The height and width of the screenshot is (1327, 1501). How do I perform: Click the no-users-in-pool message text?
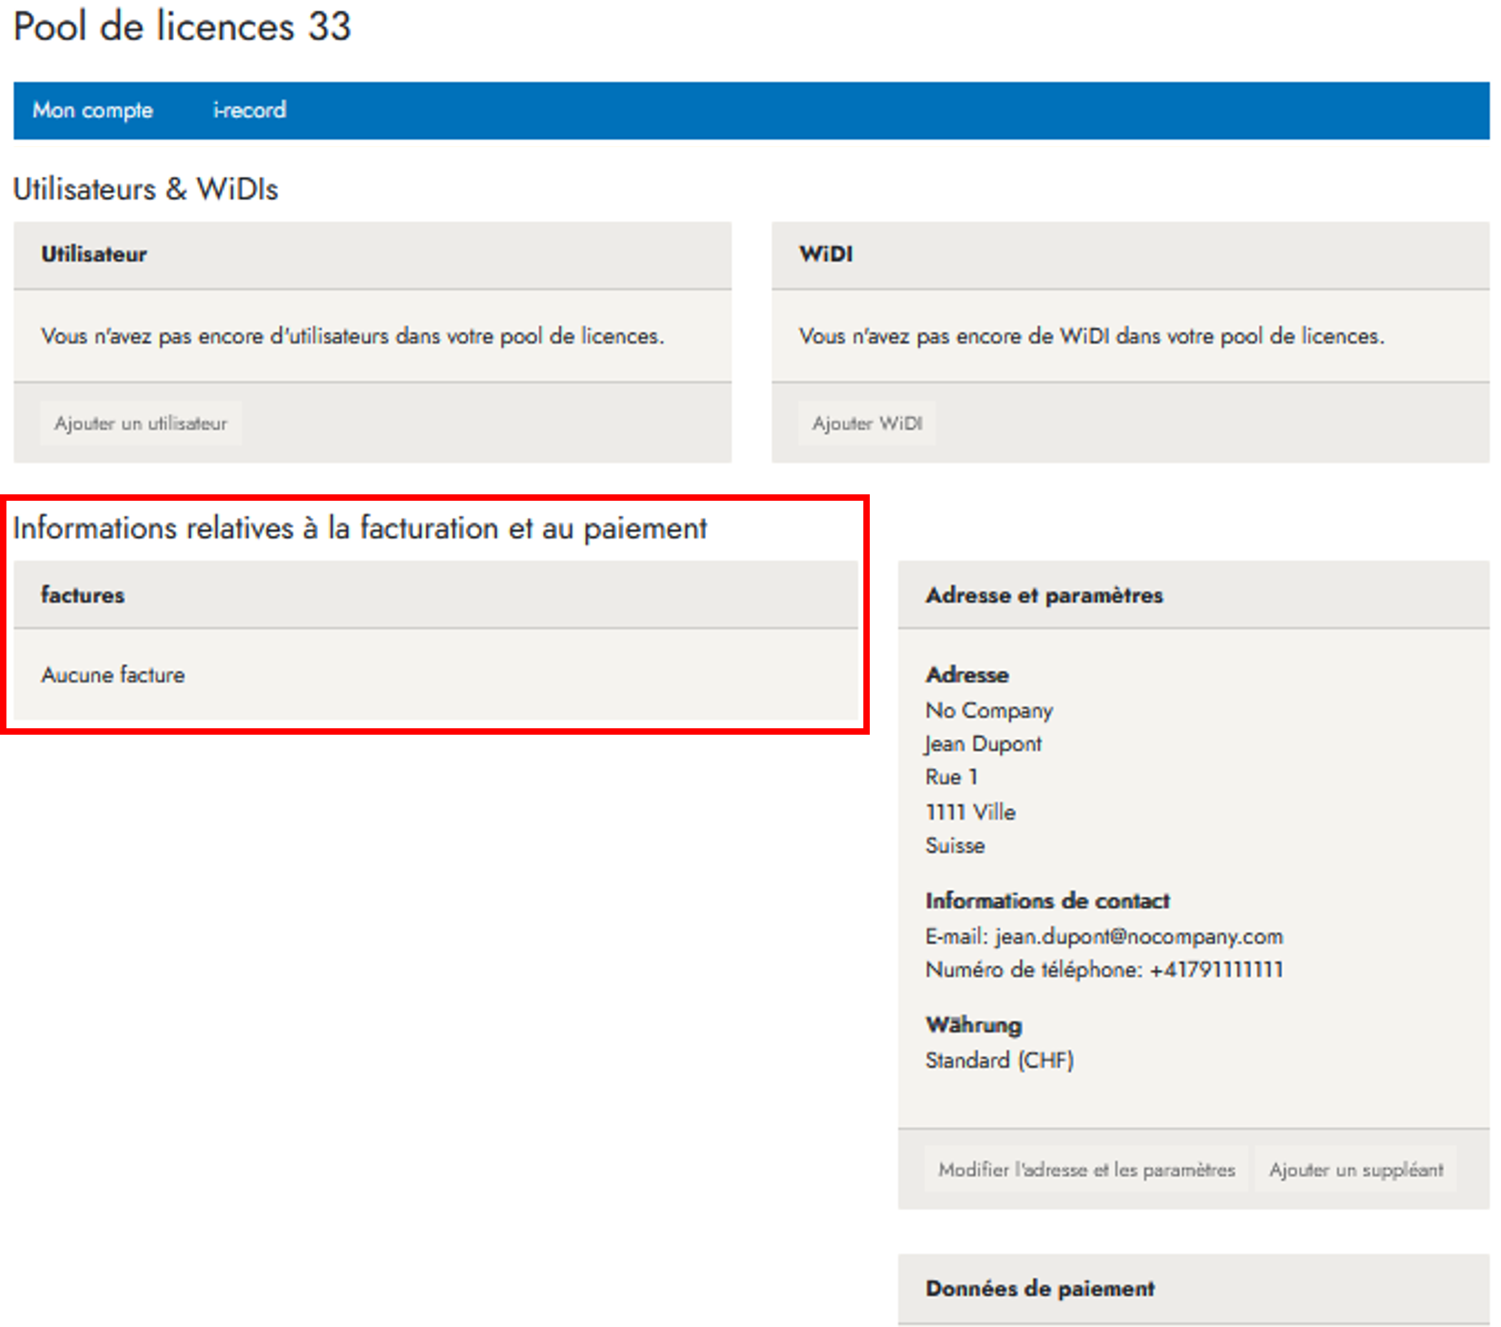coord(353,336)
